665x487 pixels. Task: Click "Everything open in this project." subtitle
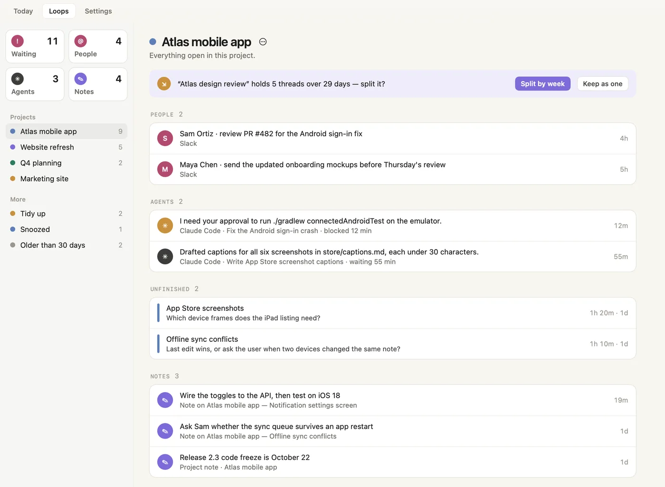[202, 56]
